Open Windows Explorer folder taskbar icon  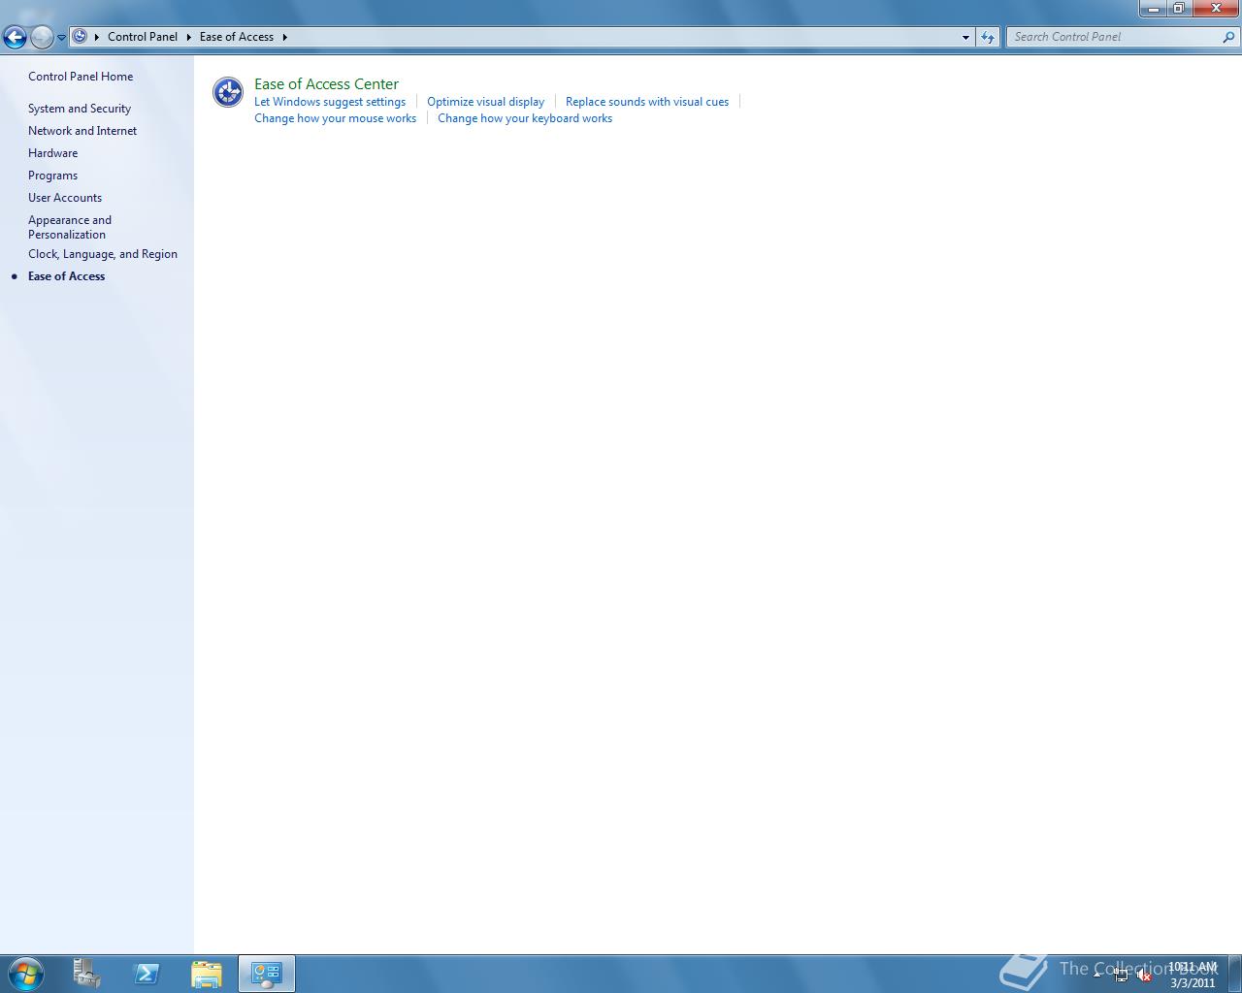coord(207,974)
